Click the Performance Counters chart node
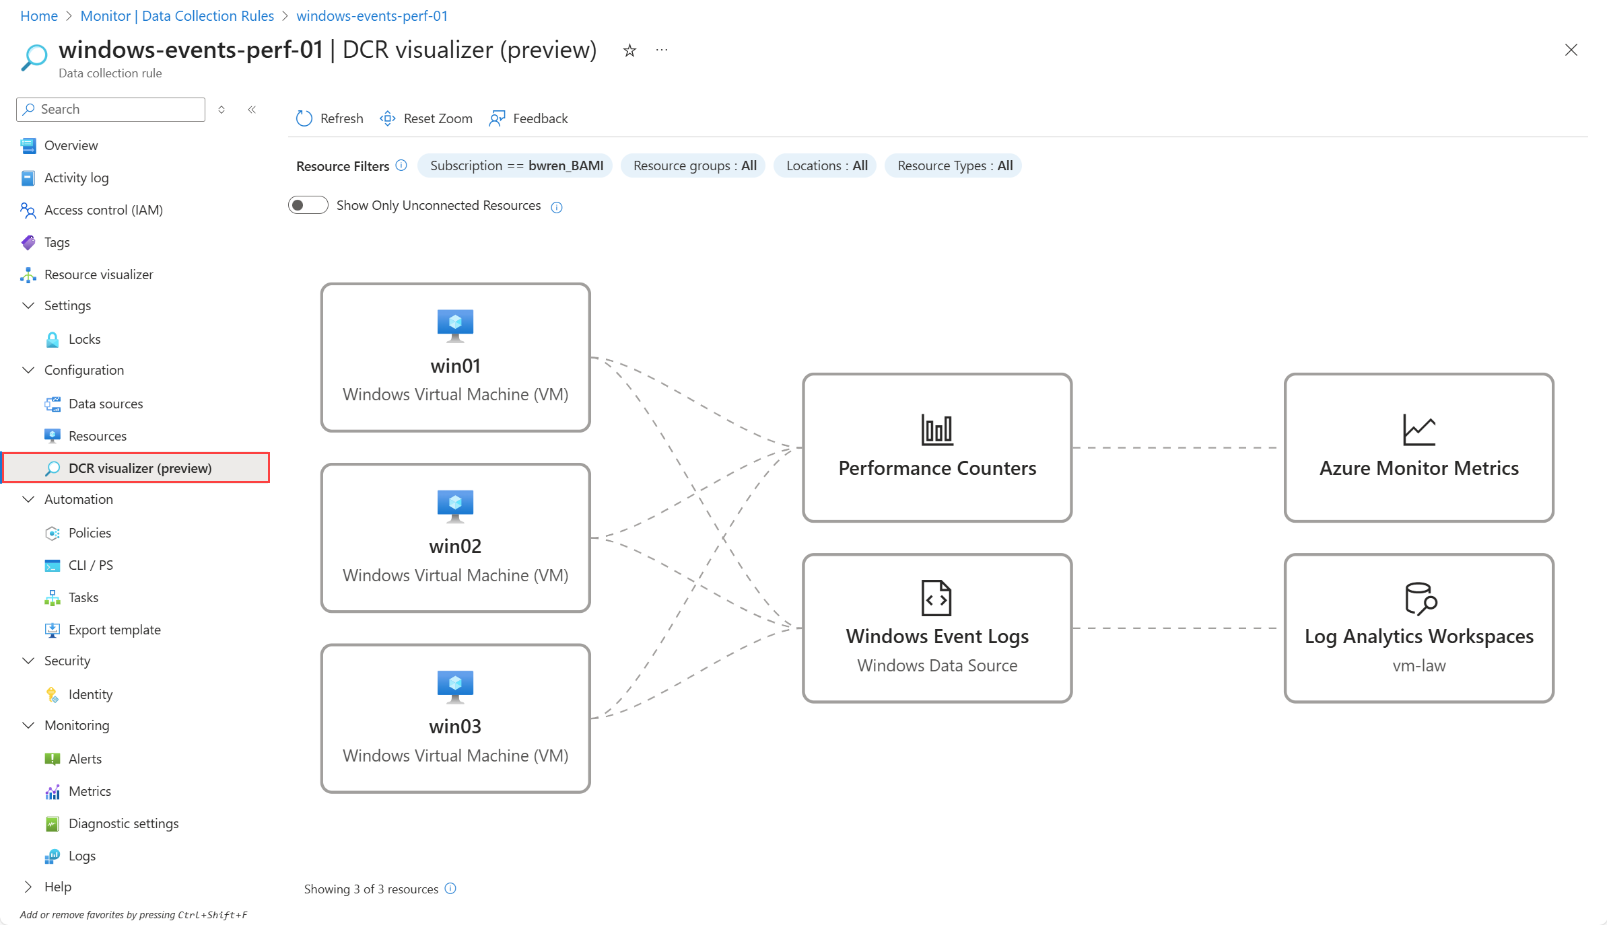The image size is (1607, 925). click(x=936, y=447)
